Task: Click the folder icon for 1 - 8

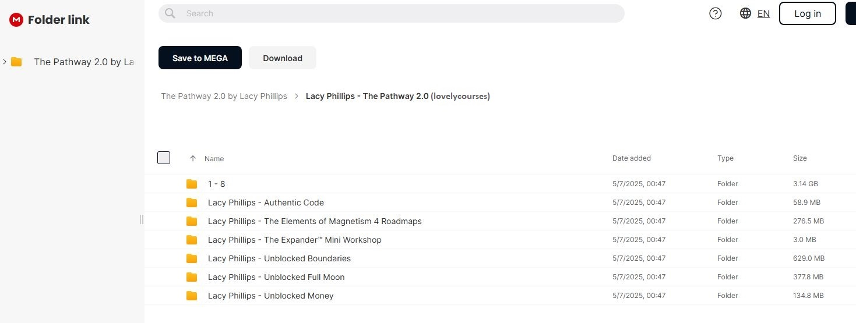Action: (192, 184)
